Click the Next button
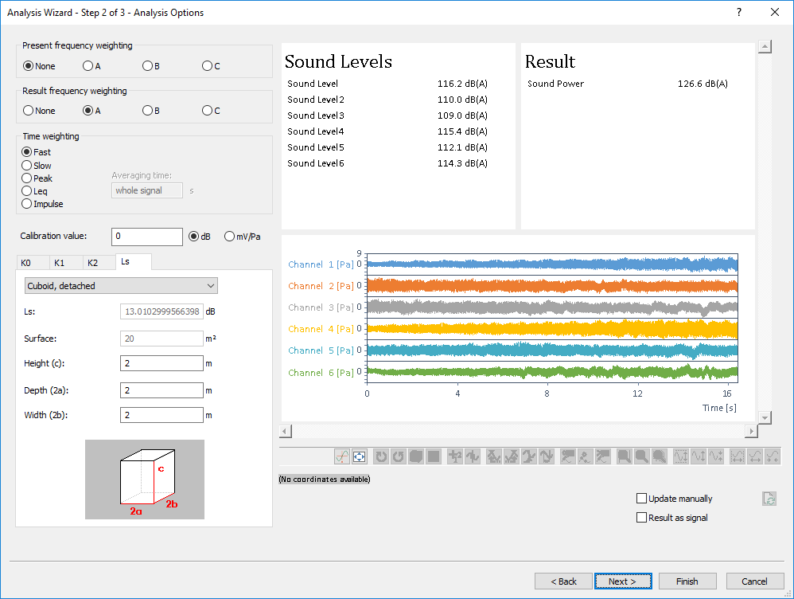794x599 pixels. pyautogui.click(x=623, y=581)
